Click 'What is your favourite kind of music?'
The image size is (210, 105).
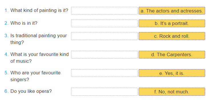click(x=39, y=58)
